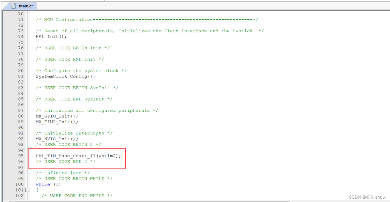Click the 'USER CODE END WHILE' comment
The width and height of the screenshot is (390, 202).
77,196
